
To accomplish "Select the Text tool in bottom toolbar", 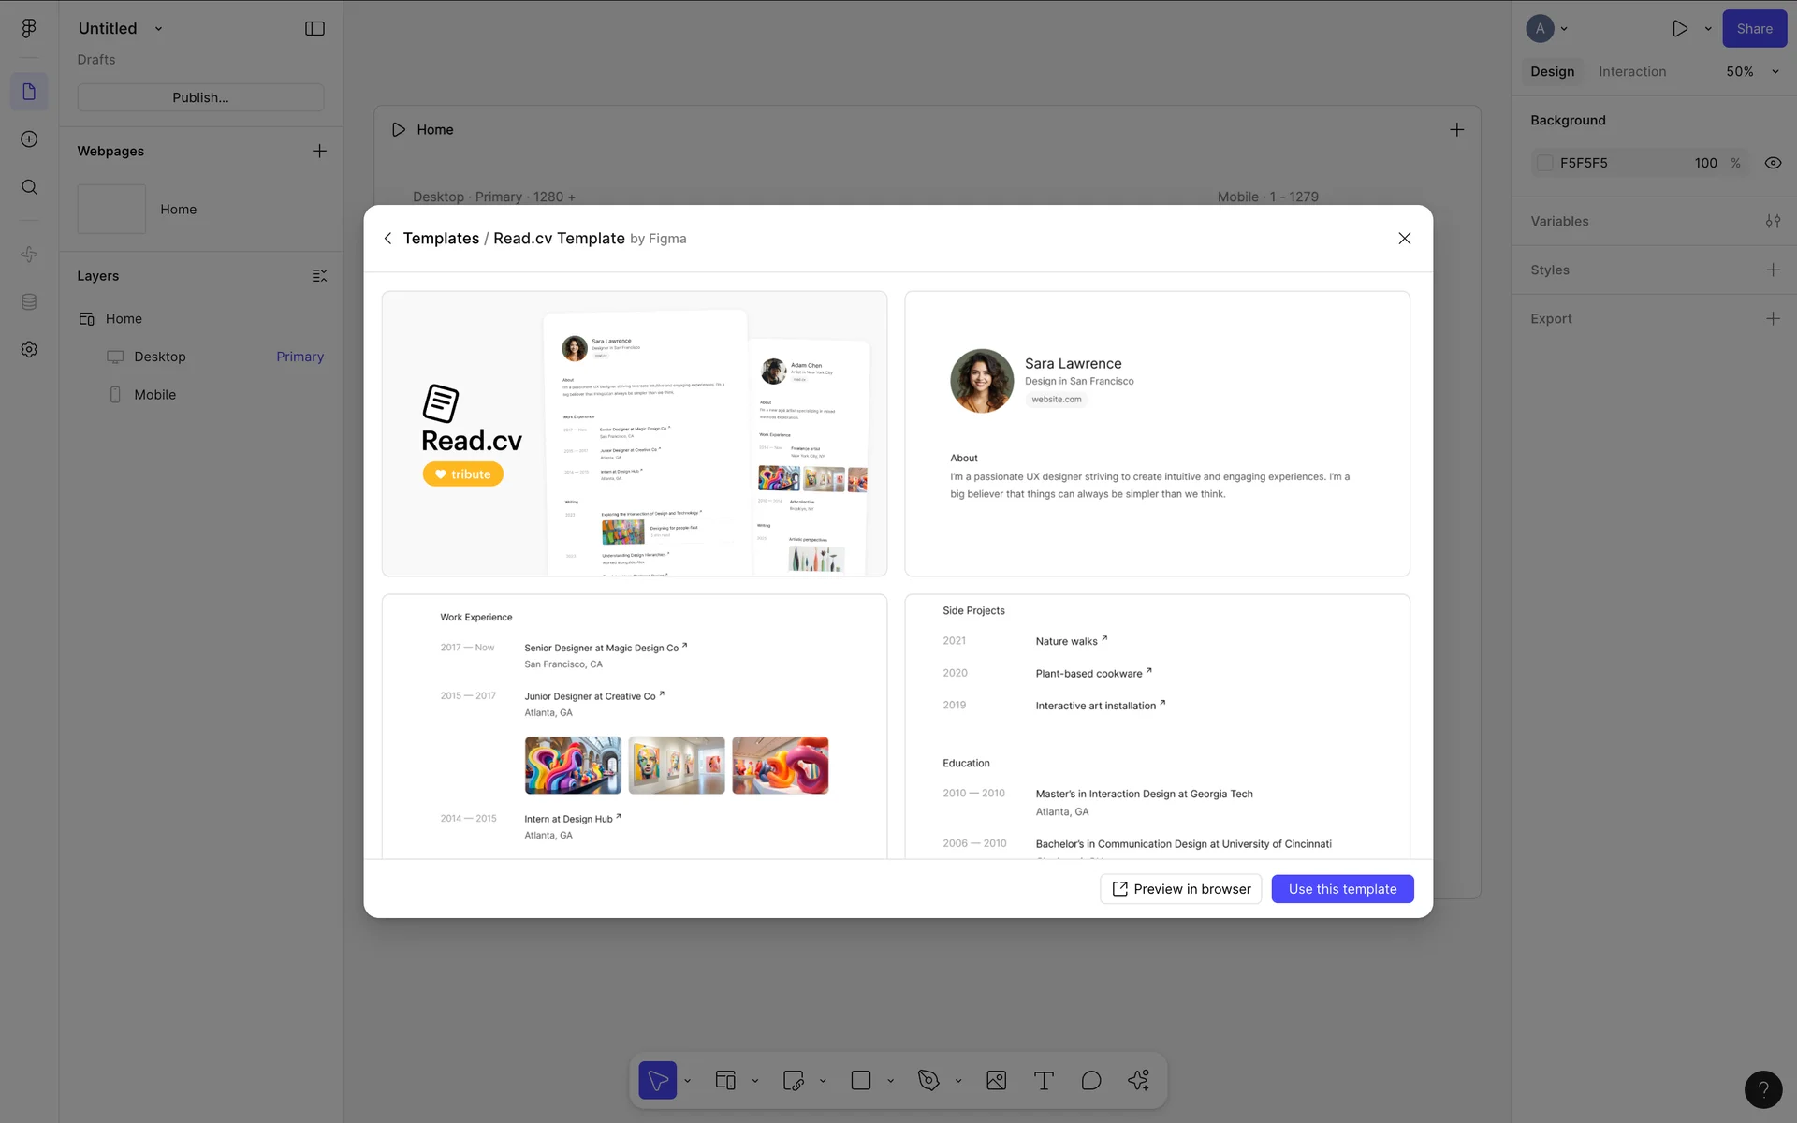I will click(x=1044, y=1081).
